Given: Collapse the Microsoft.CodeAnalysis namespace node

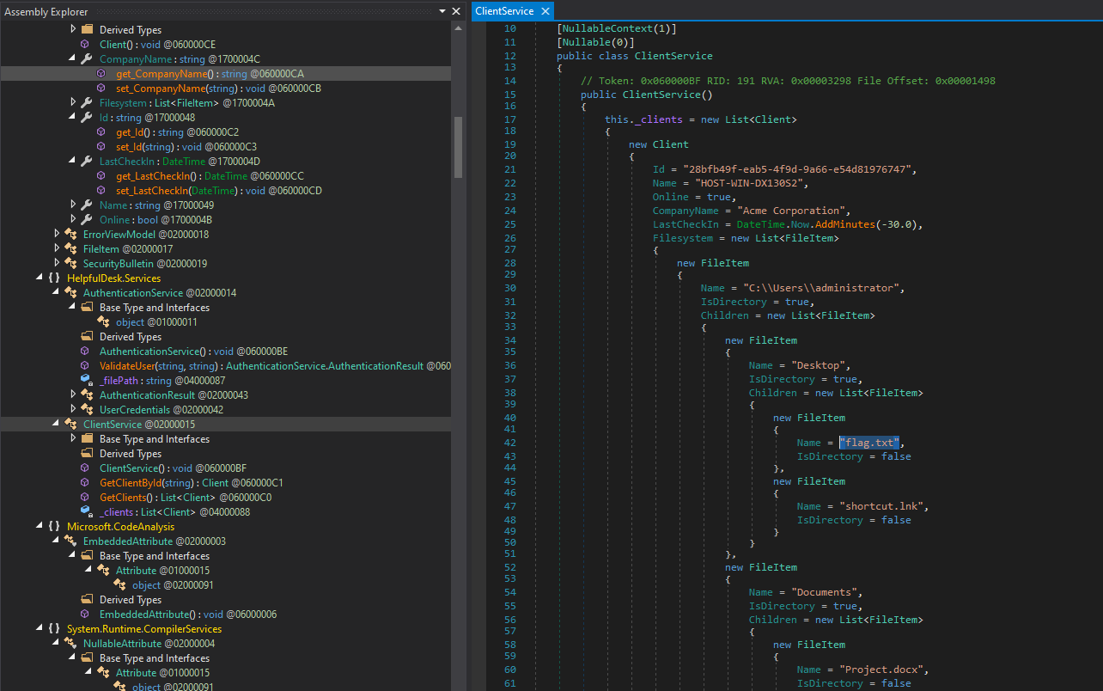Looking at the screenshot, I should [40, 527].
